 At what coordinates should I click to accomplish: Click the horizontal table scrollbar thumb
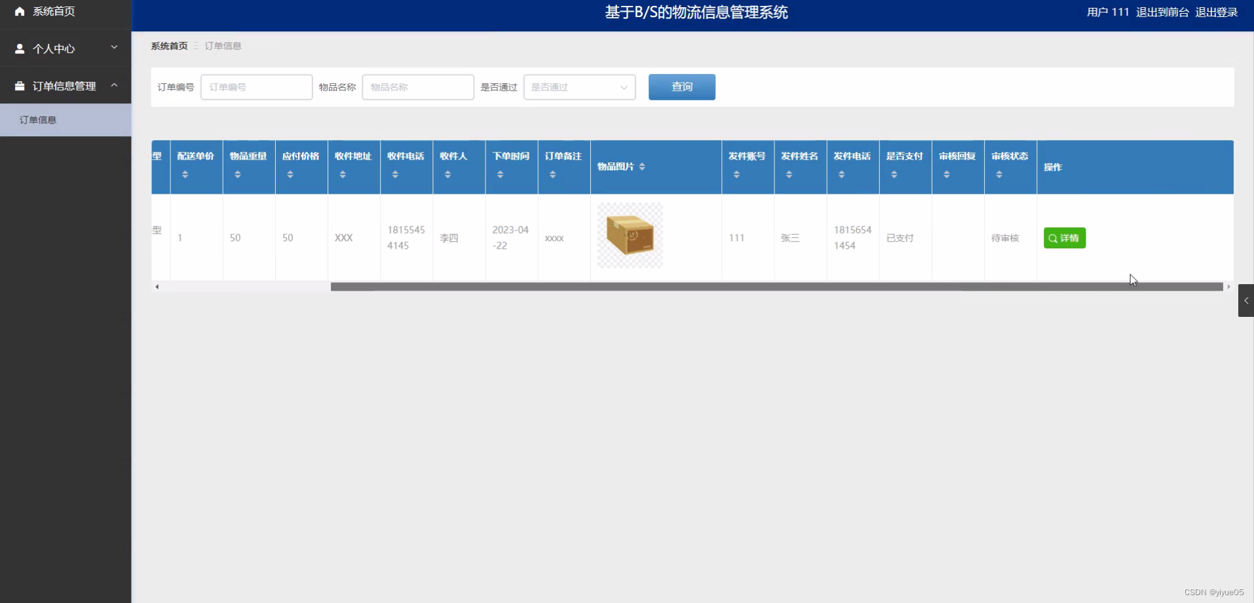(776, 287)
